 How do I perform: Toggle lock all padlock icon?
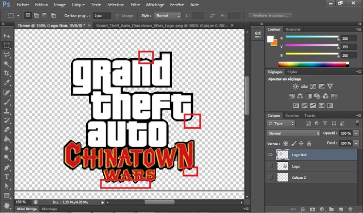[x=309, y=144]
